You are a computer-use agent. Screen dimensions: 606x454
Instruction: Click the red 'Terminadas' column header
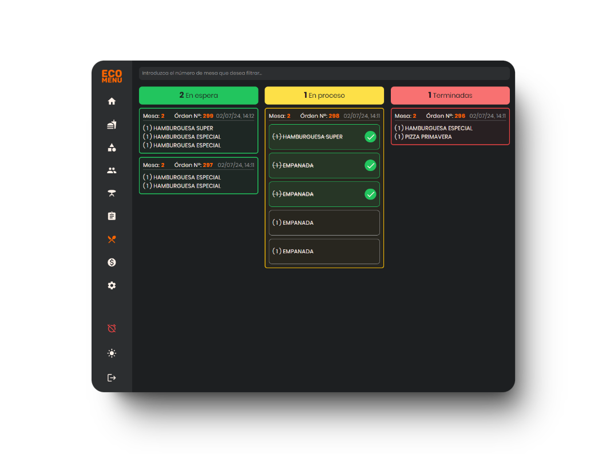(x=450, y=95)
